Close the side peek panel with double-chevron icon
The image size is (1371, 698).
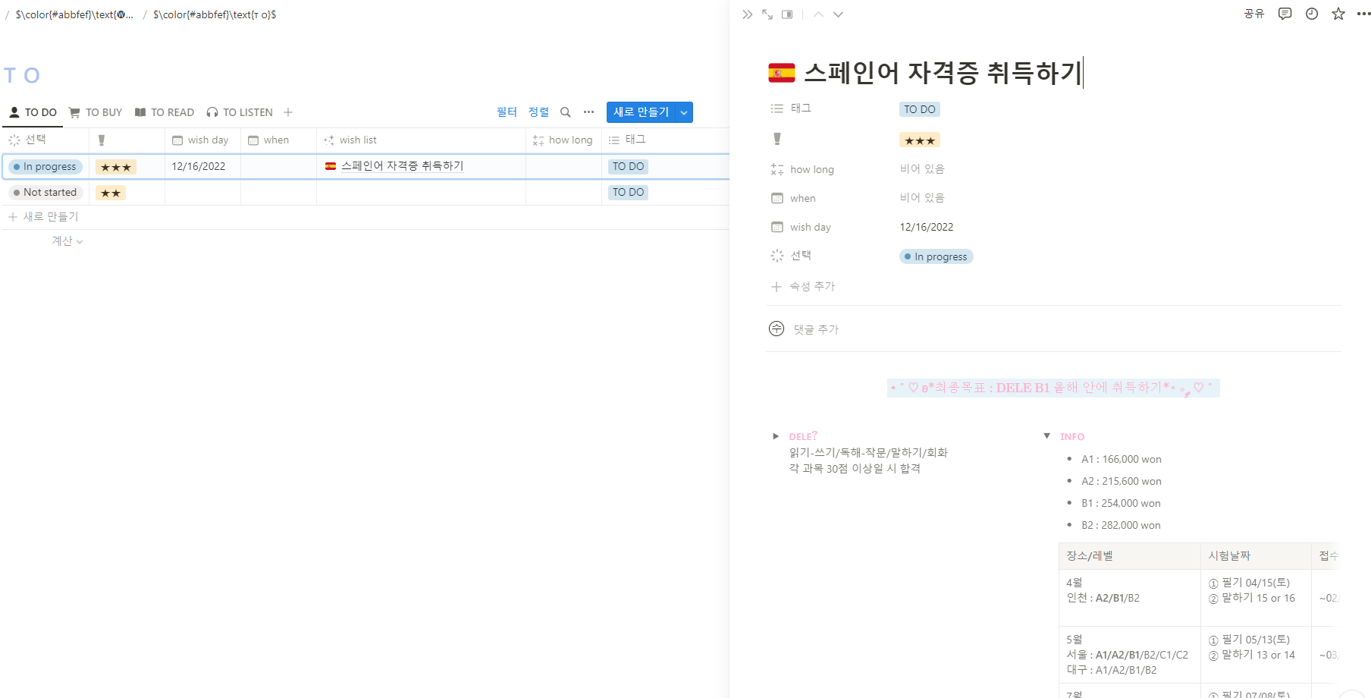pos(747,14)
